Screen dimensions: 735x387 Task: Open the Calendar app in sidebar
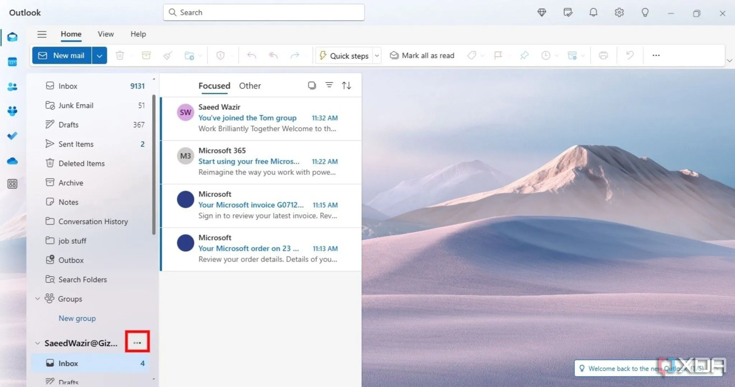pos(12,62)
